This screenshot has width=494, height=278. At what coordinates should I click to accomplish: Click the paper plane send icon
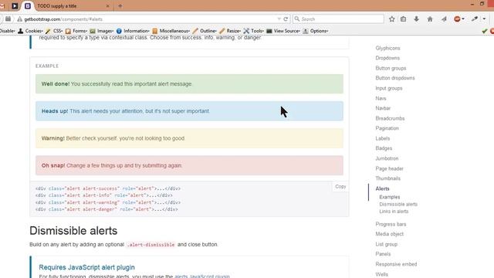[x=444, y=19]
